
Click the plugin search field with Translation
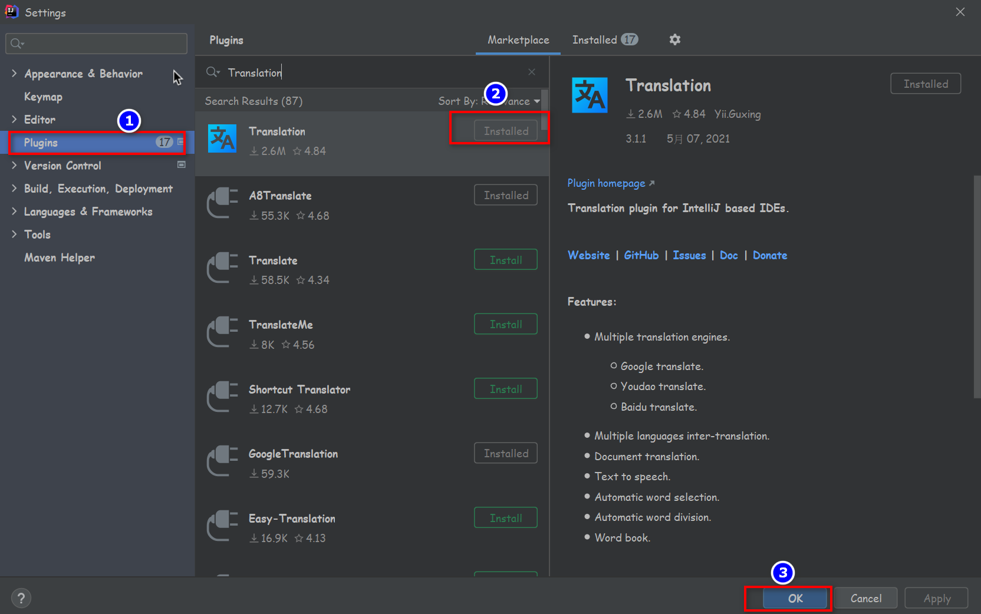[372, 72]
